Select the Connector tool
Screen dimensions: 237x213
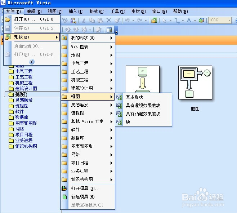click(177, 20)
